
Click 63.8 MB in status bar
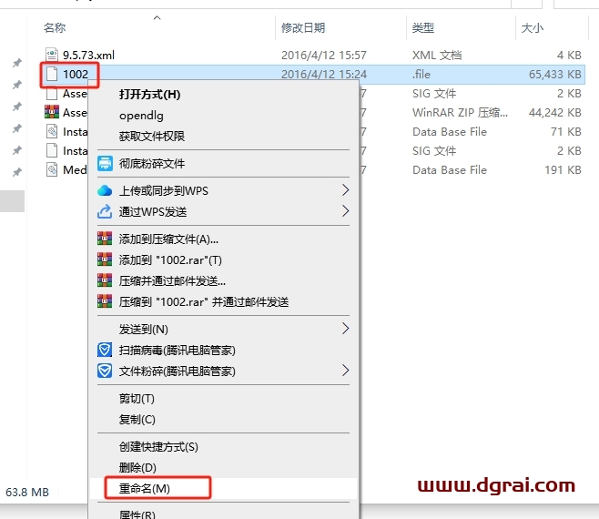click(27, 492)
